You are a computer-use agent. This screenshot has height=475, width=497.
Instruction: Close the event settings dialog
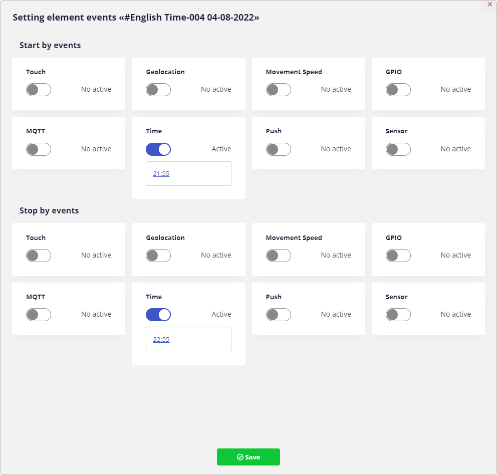tap(489, 5)
